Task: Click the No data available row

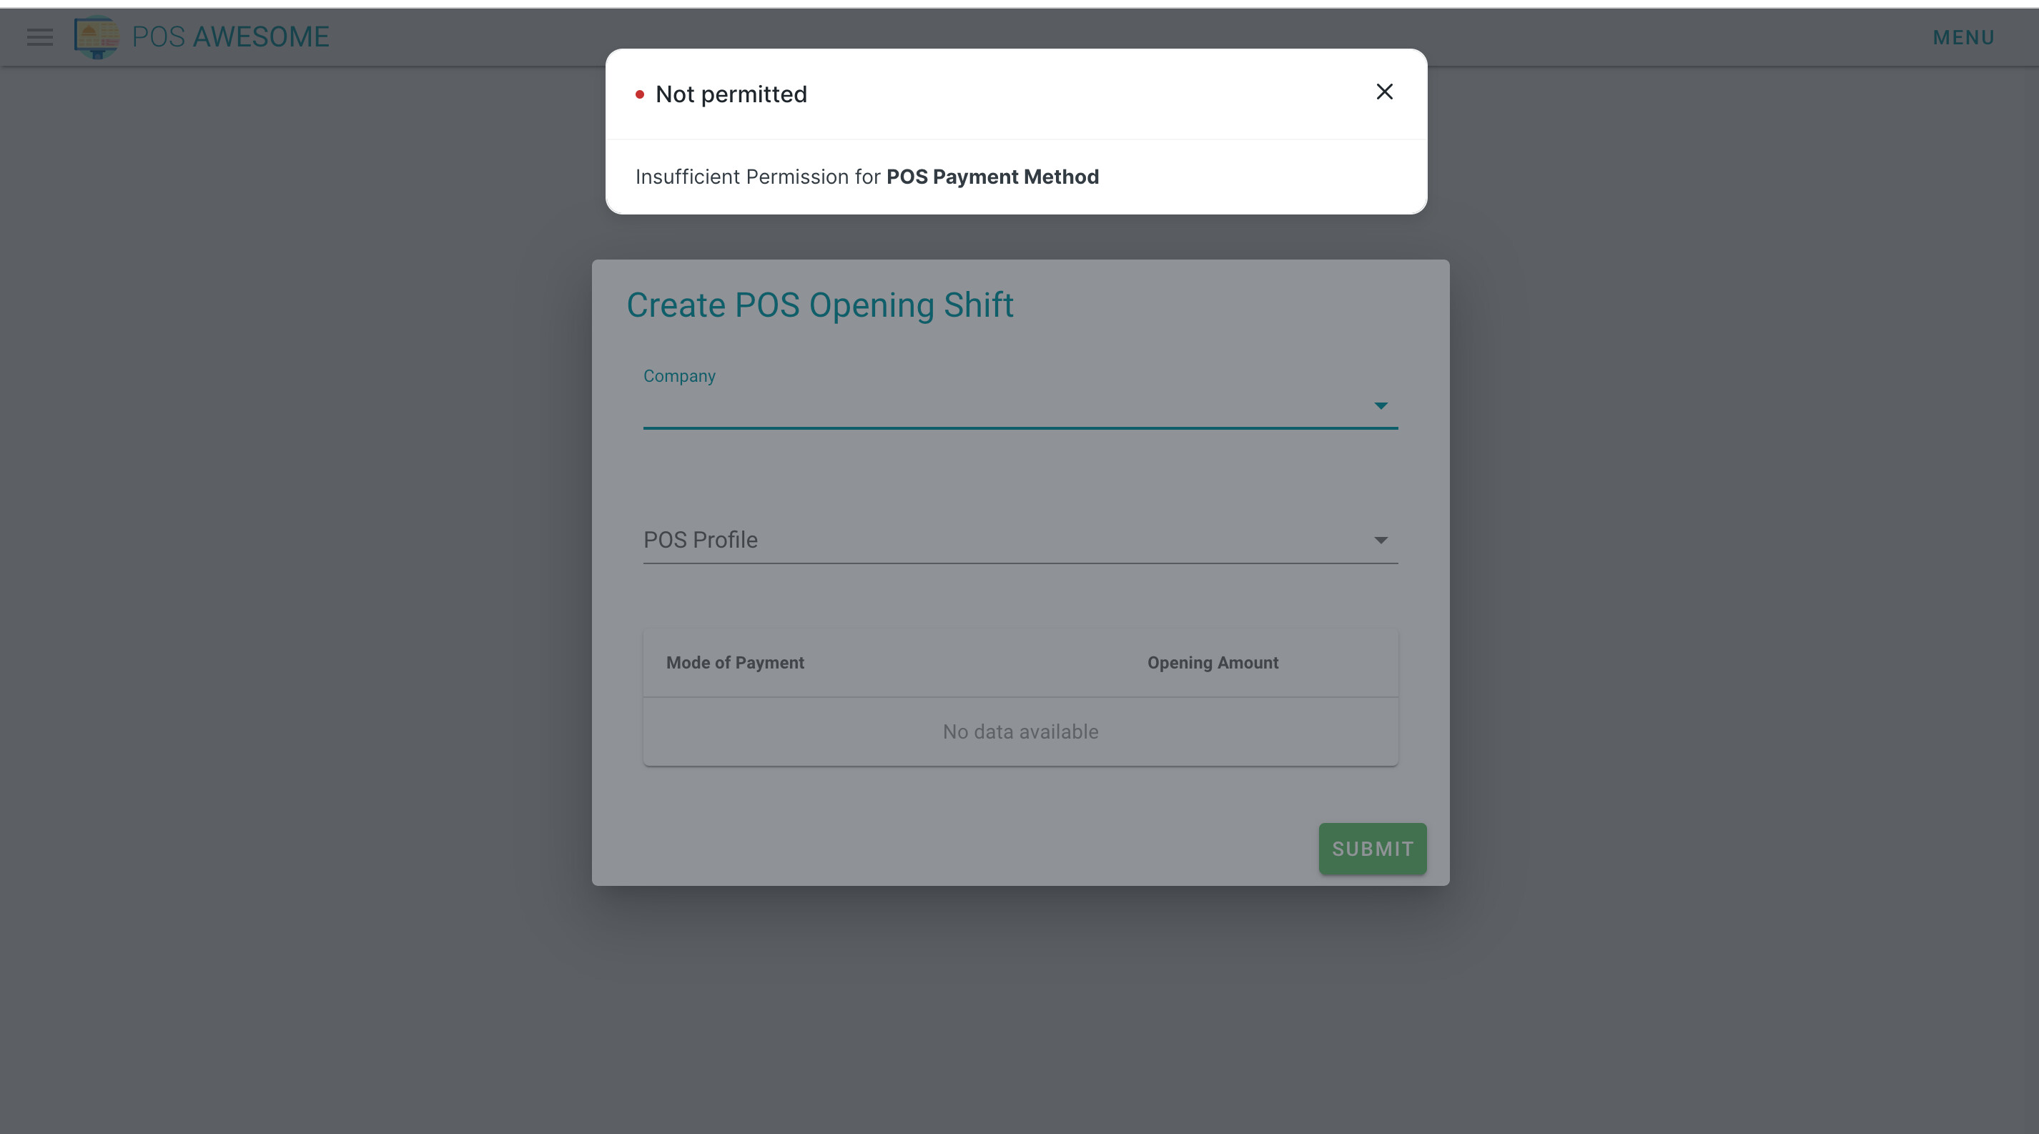Action: 1020,731
